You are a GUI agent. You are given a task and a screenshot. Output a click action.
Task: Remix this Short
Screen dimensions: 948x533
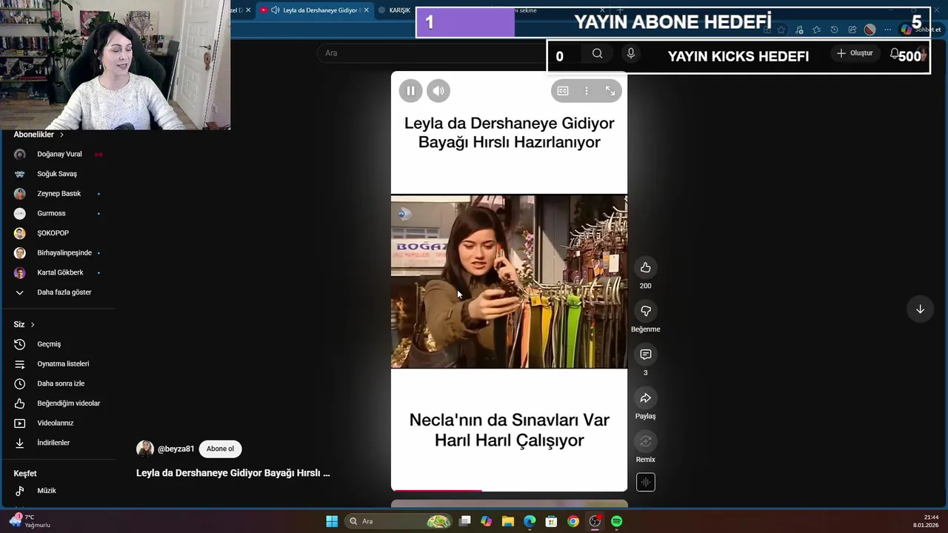tap(646, 441)
